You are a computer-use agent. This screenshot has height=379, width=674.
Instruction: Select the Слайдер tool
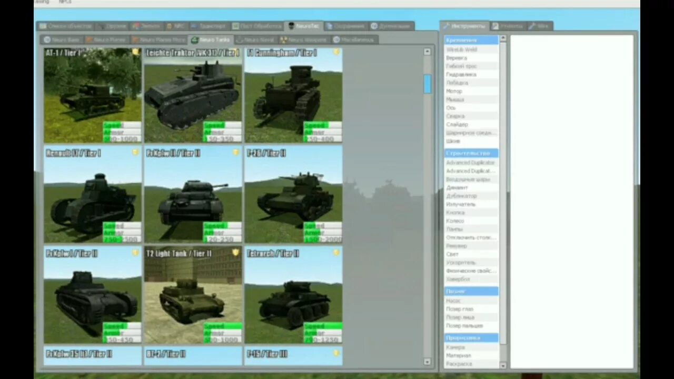click(x=471, y=124)
